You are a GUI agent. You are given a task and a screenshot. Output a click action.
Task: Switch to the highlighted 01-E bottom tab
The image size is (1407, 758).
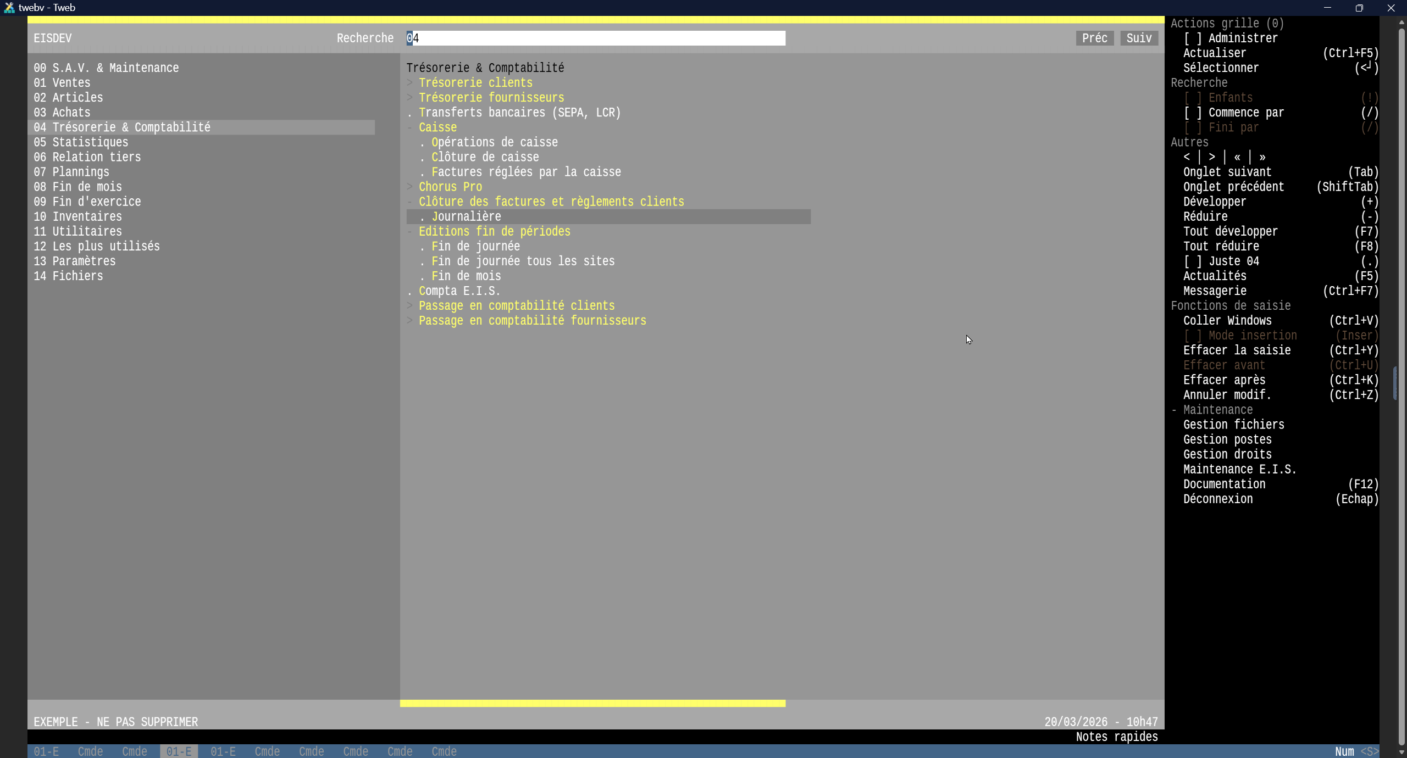point(179,751)
